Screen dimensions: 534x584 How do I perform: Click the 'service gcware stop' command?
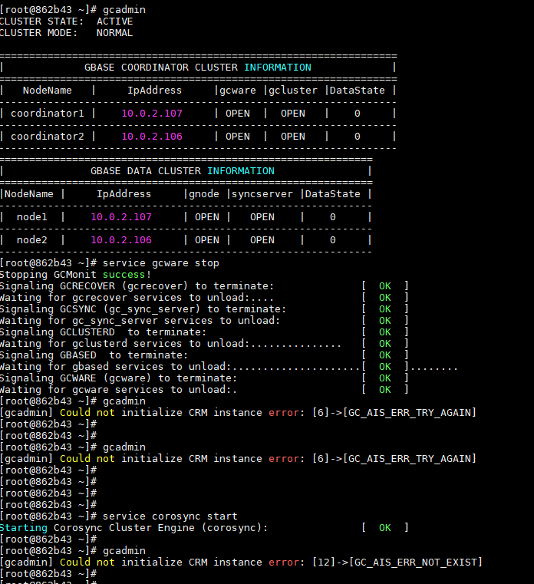pos(161,263)
